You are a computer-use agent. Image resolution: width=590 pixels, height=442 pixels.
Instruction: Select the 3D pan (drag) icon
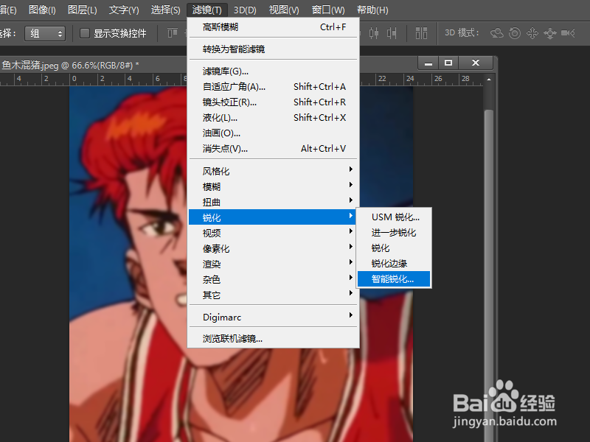(532, 33)
